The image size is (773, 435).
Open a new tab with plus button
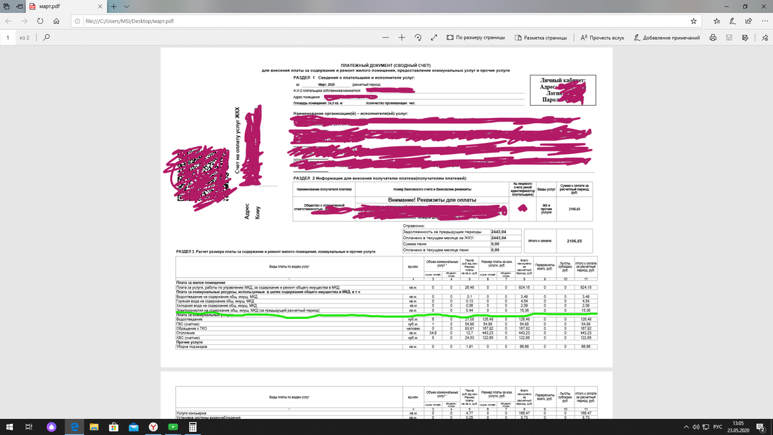[x=115, y=6]
